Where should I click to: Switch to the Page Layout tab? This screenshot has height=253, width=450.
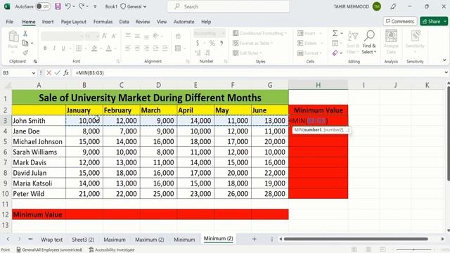click(x=73, y=22)
